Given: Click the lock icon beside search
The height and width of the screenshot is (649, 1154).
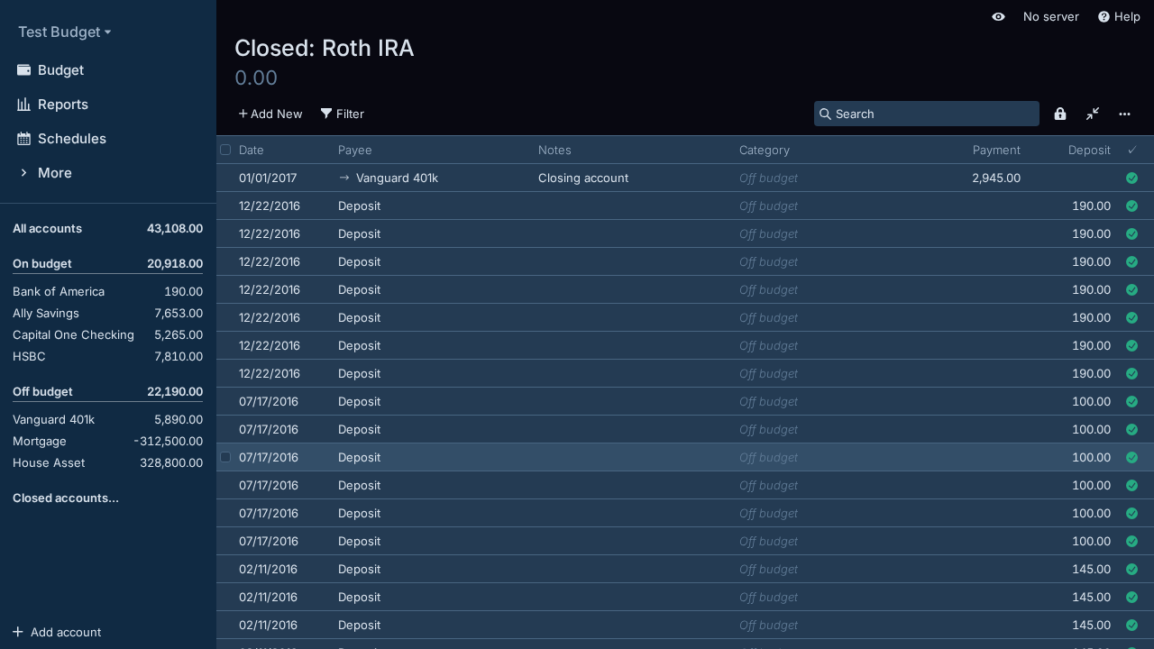Looking at the screenshot, I should (1060, 114).
